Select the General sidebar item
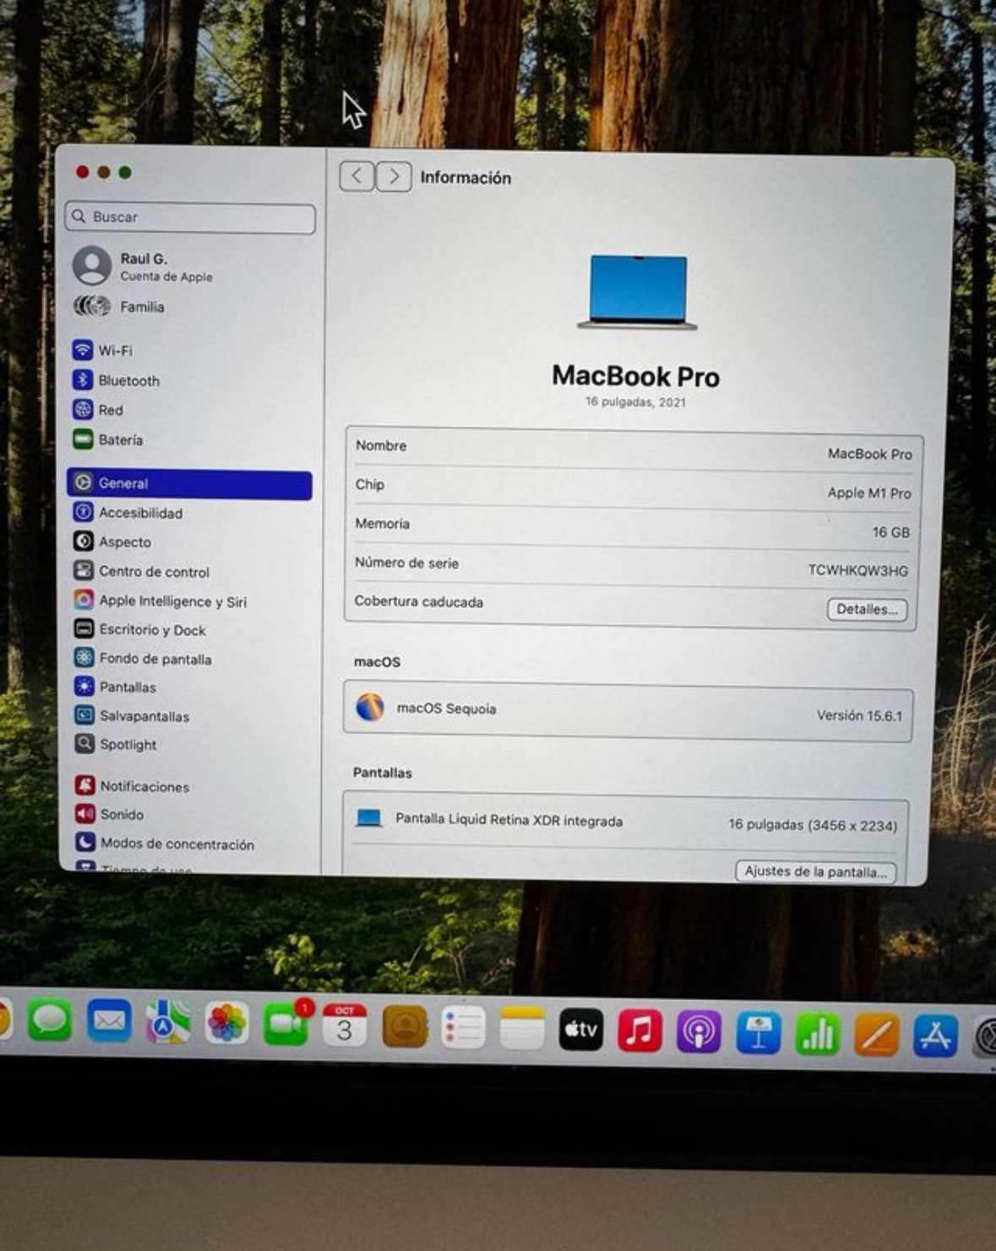This screenshot has height=1251, width=996. pos(189,483)
